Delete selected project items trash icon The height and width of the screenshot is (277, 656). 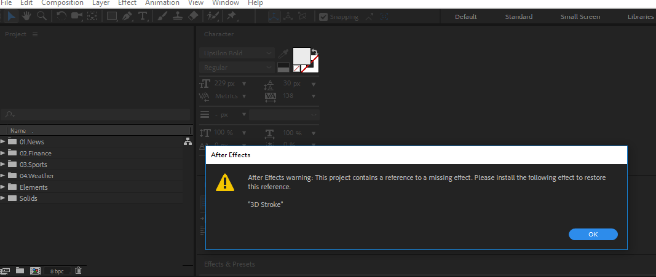tap(78, 271)
